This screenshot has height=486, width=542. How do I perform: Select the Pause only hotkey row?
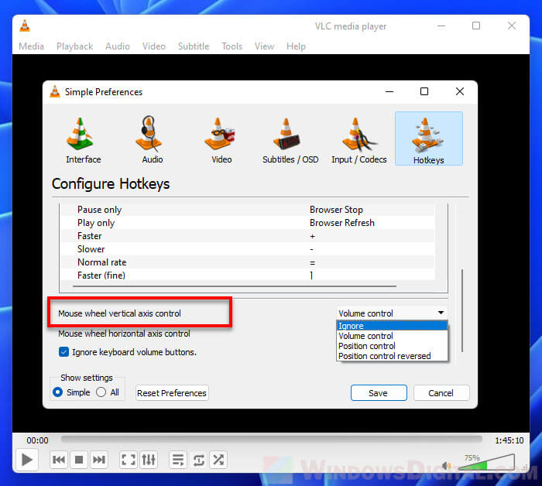pos(248,210)
